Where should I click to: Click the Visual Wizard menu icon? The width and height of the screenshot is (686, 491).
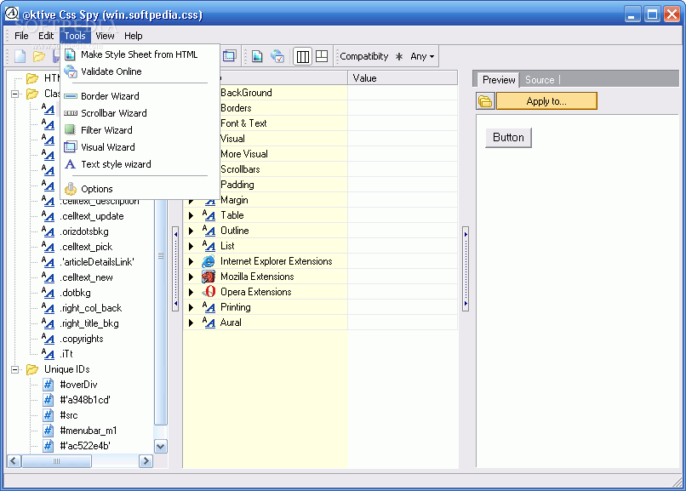tap(70, 147)
